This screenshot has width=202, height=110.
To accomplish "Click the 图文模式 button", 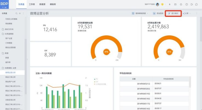I will (x=173, y=13).
